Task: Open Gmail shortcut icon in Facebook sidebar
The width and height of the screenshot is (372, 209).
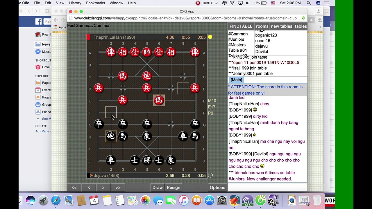Action: point(38,67)
